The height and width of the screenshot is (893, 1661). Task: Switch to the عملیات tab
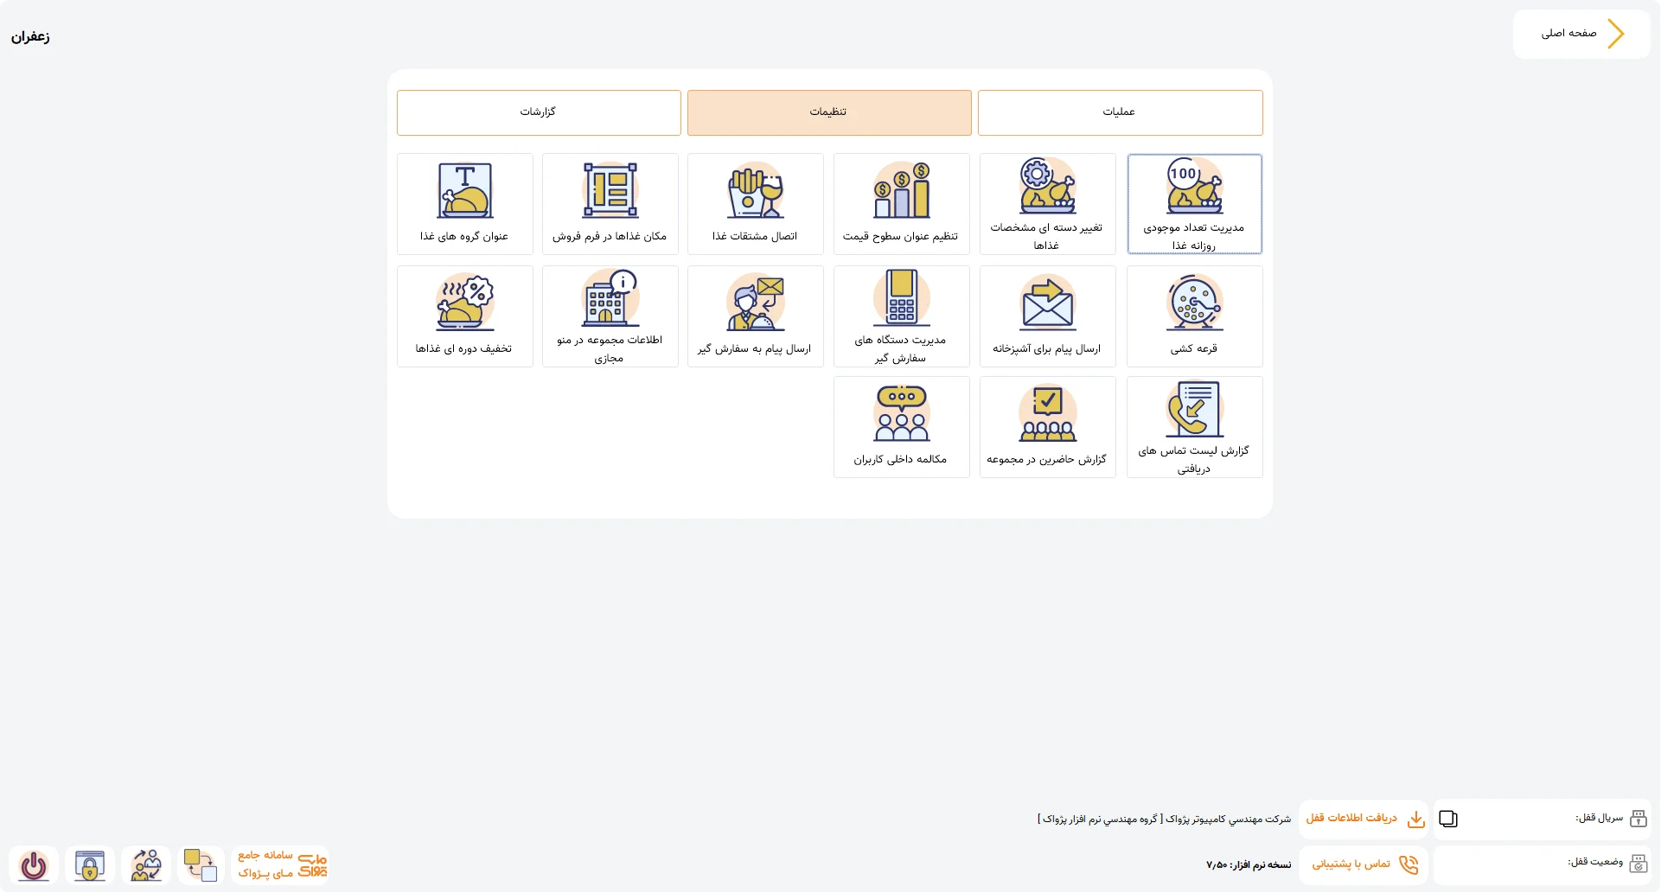click(1120, 112)
